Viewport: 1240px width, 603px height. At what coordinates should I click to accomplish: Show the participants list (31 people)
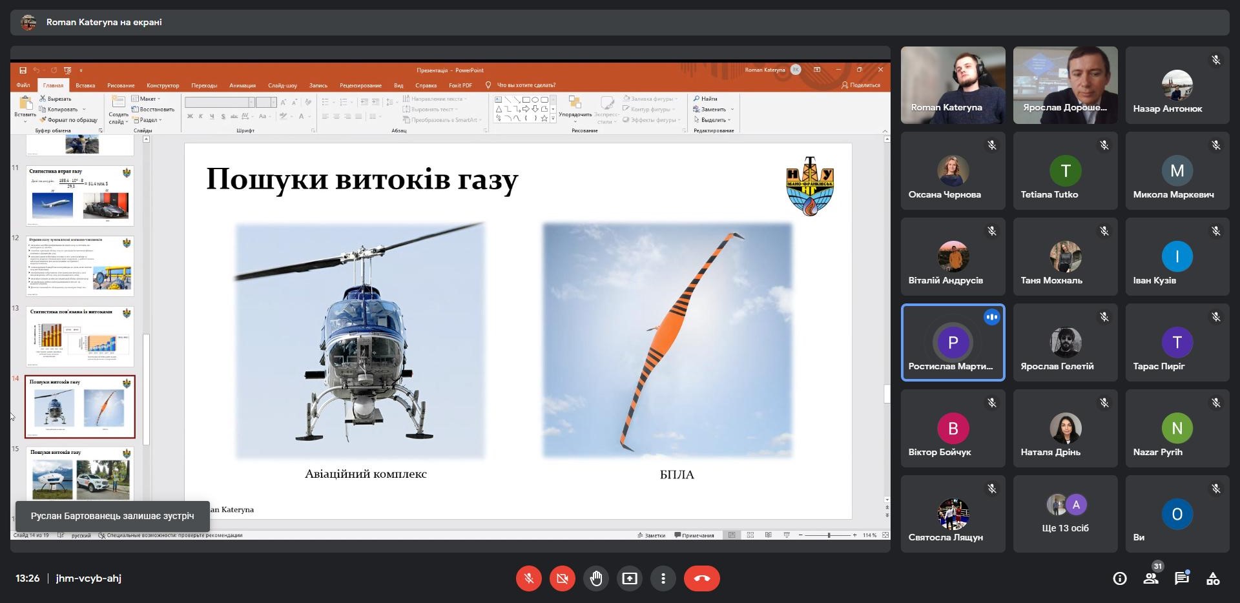[x=1151, y=578]
